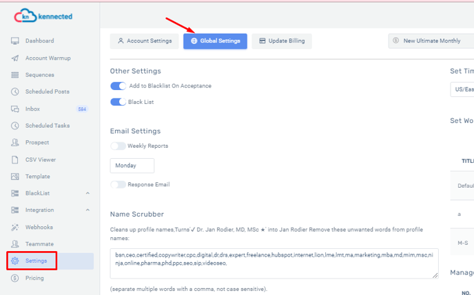Viewport: 474px width, 295px height.
Task: Click the 'separate multiple words with a comma' note
Action: click(189, 289)
